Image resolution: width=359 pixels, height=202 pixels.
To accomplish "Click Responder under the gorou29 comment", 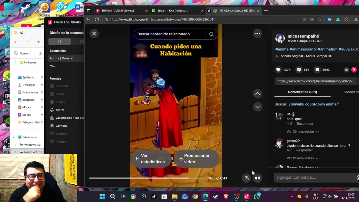I will coord(305,150).
